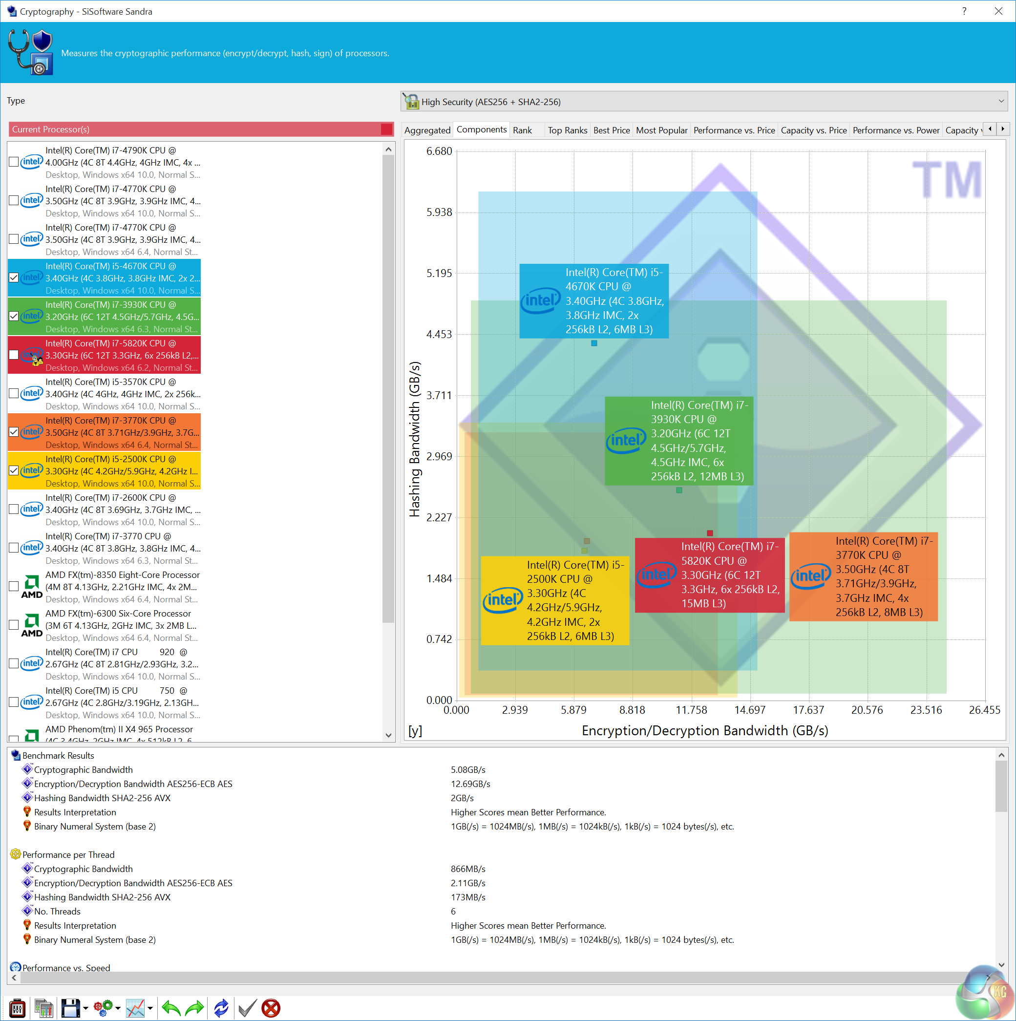Image resolution: width=1016 pixels, height=1021 pixels.
Task: Open the save icon dropdown arrow
Action: click(85, 1008)
